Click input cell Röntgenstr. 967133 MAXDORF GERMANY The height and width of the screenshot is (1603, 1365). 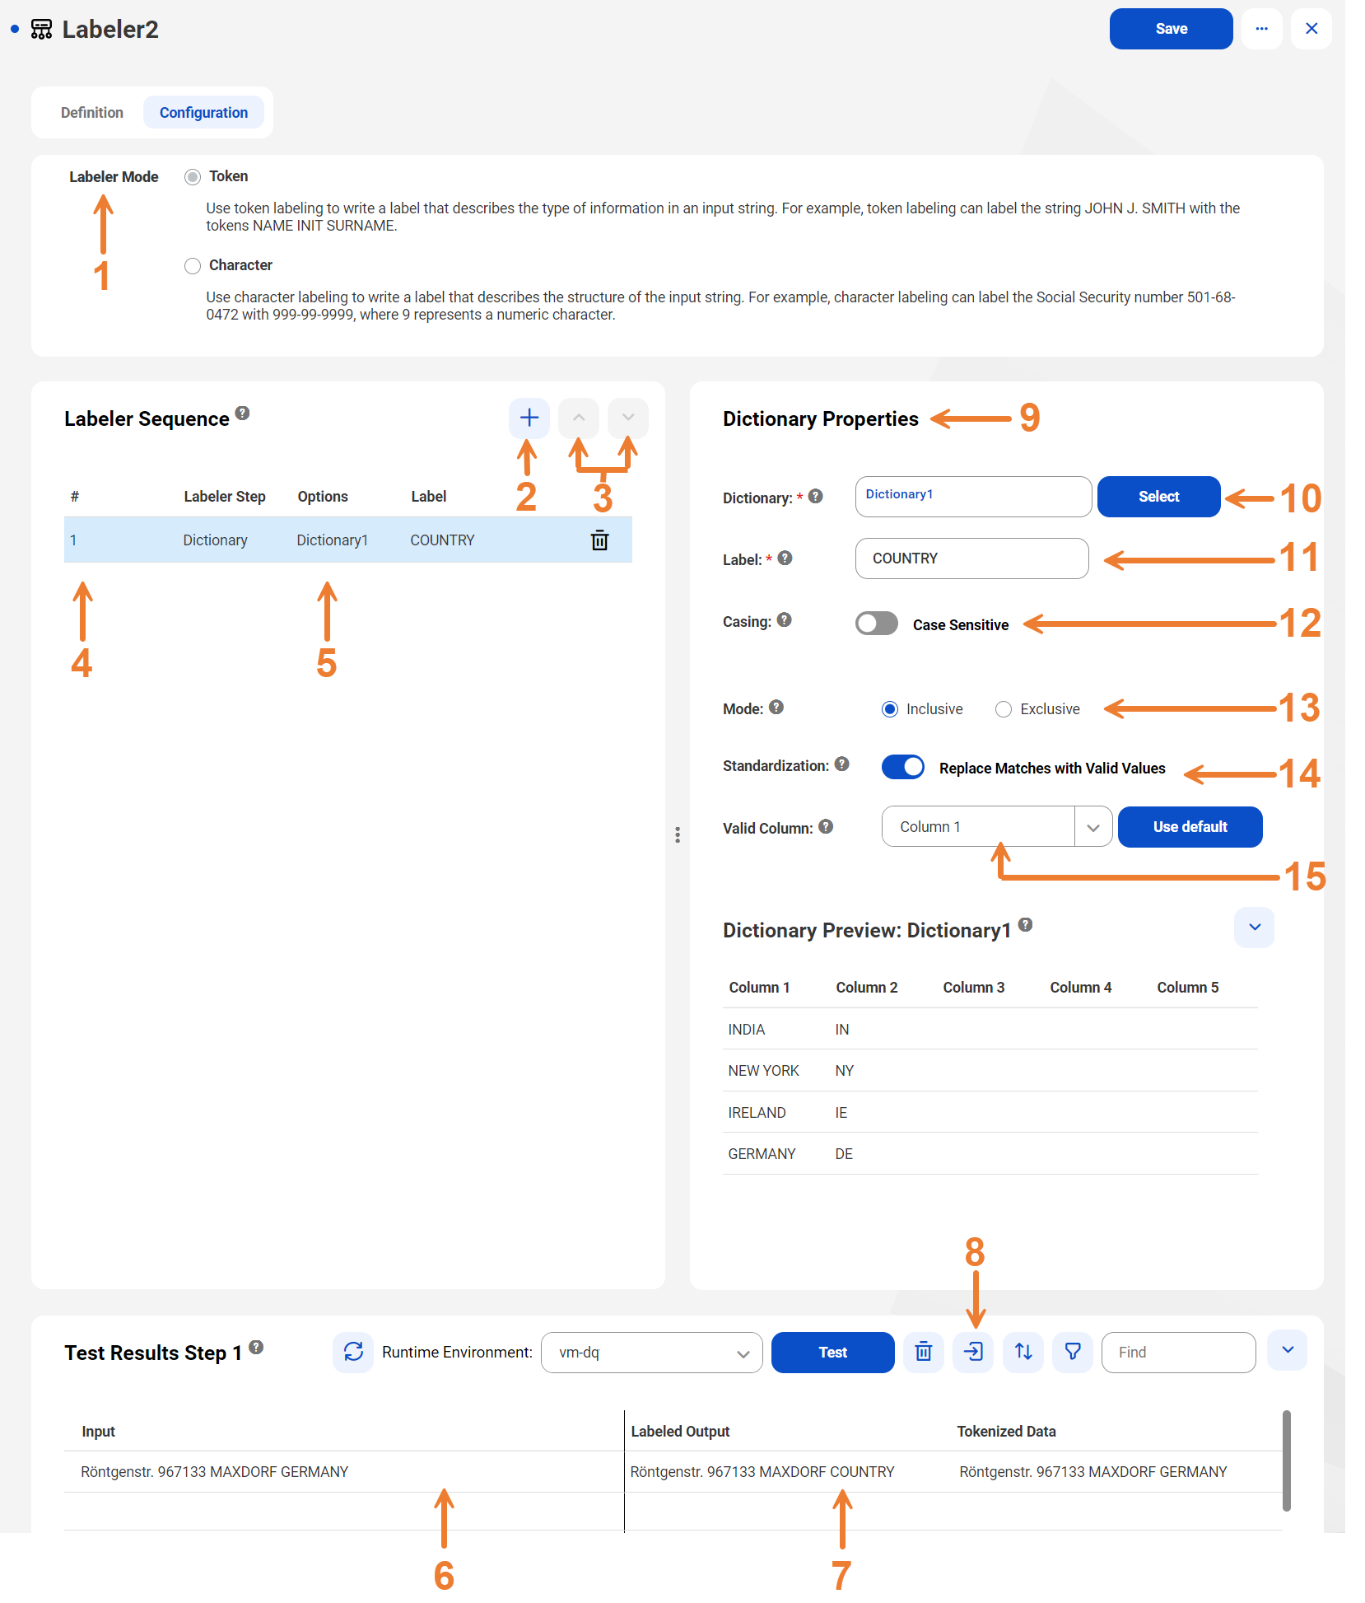(214, 1471)
